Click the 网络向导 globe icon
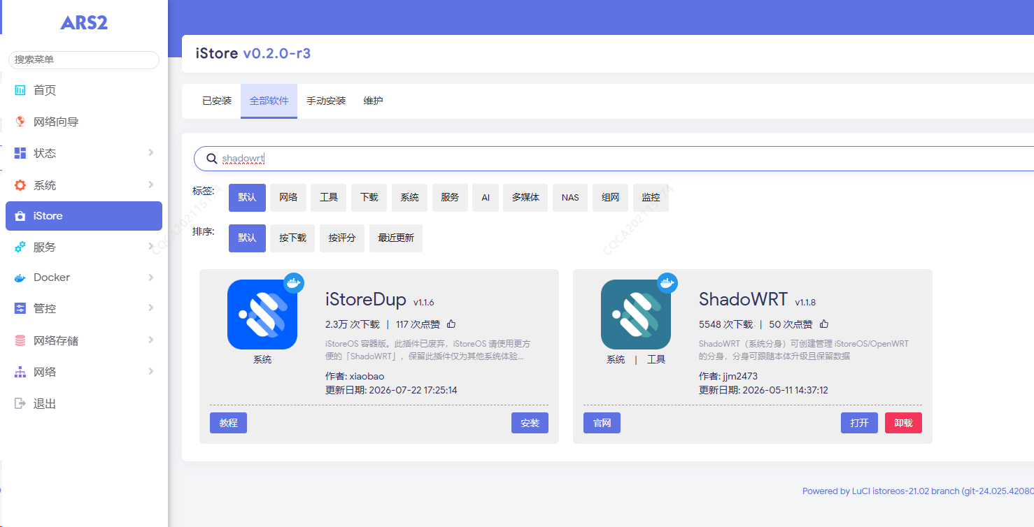Viewport: 1034px width, 527px height. 20,122
